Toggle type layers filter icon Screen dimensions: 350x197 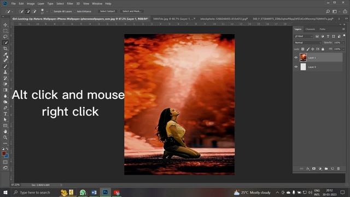pyautogui.click(x=328, y=36)
